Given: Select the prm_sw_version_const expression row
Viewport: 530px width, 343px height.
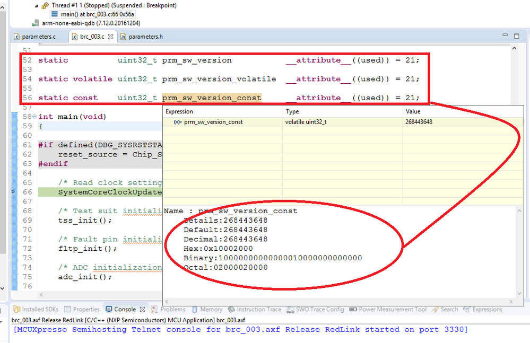Looking at the screenshot, I should (343, 122).
